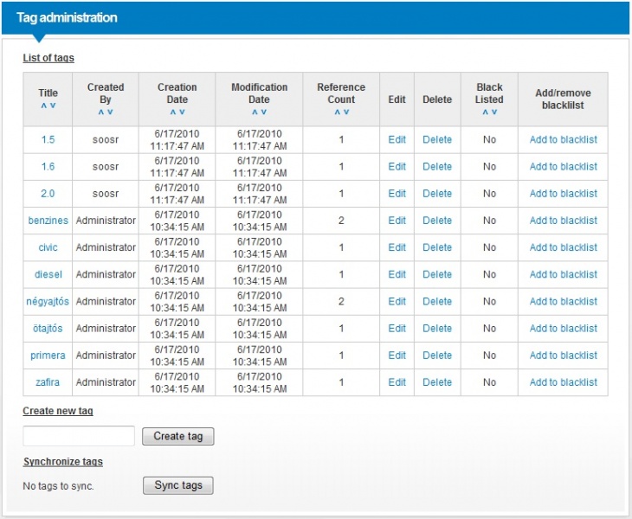Click the Create tag button
The image size is (632, 519).
pos(178,437)
